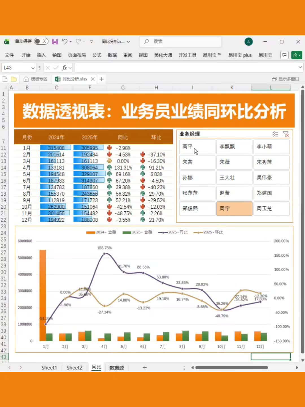Deselect 周宇 in the 业务经理 slicer
The image size is (305, 407).
pyautogui.click(x=234, y=209)
